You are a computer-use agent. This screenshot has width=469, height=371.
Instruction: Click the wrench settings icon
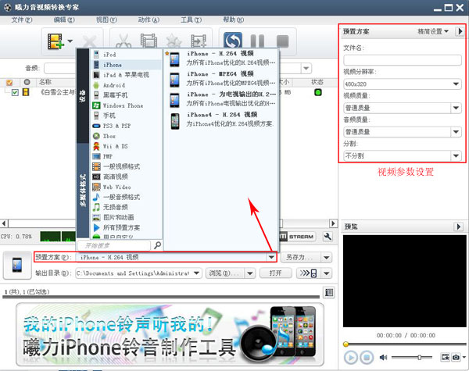328,237
